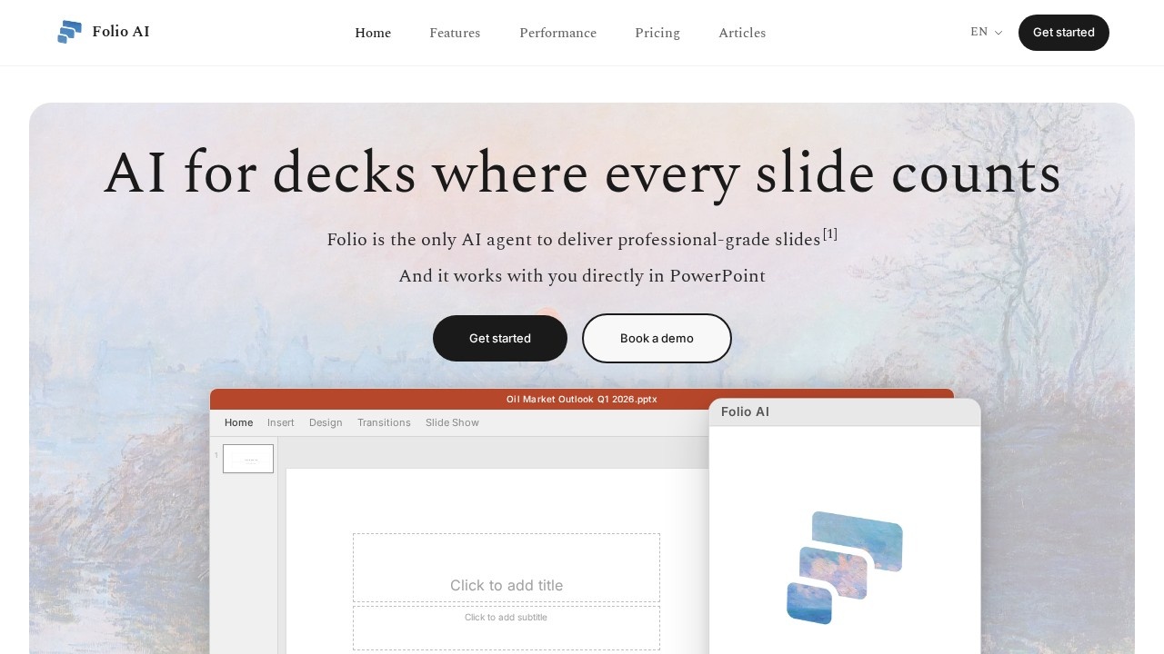Click the 'Folio AI' panel header text

[745, 411]
